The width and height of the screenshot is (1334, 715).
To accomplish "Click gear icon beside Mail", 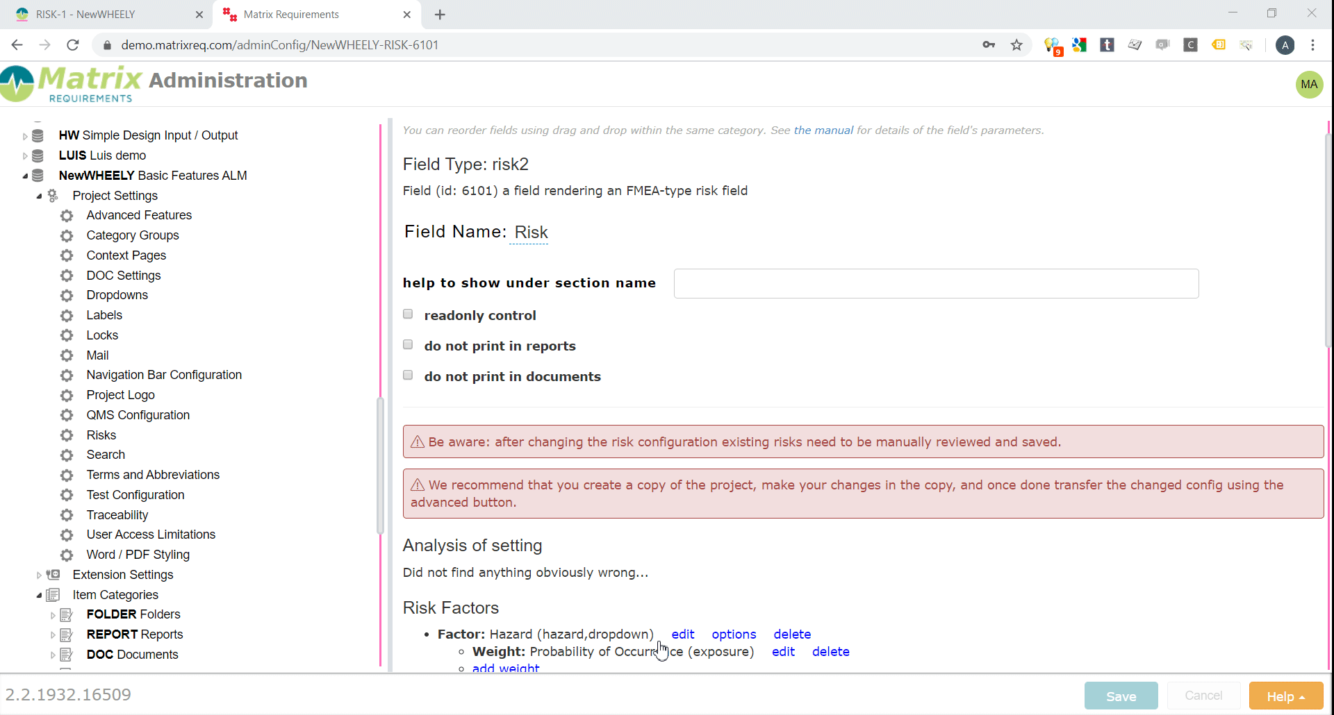I will 67,355.
